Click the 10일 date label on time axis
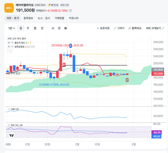 click(97, 144)
